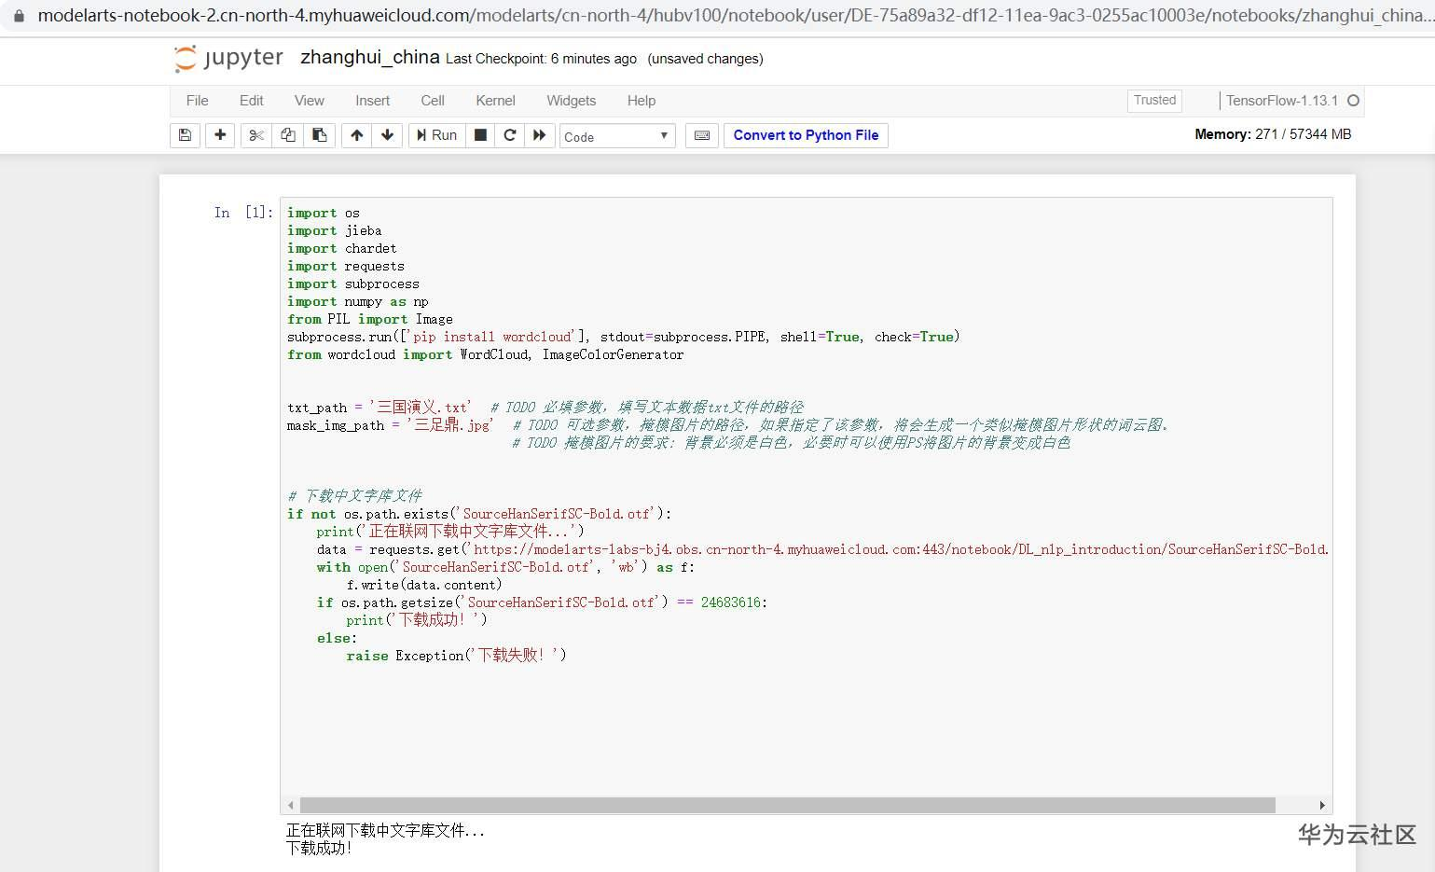Click the Last Checkpoint status text
The width and height of the screenshot is (1435, 872).
[541, 59]
